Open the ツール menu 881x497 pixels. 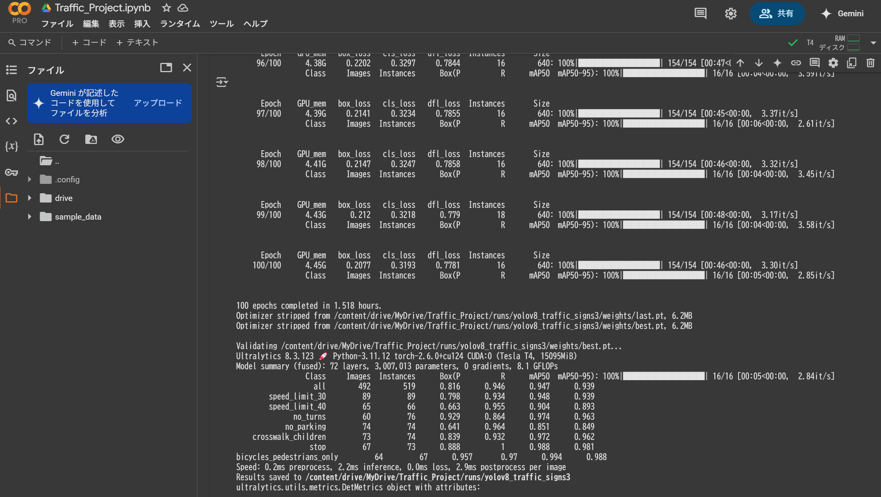point(221,24)
